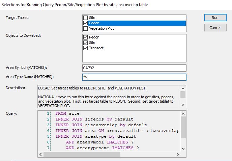
Task: Click query line 6 'AND areasymbol IMATCHES ?'
Action: tap(100, 142)
